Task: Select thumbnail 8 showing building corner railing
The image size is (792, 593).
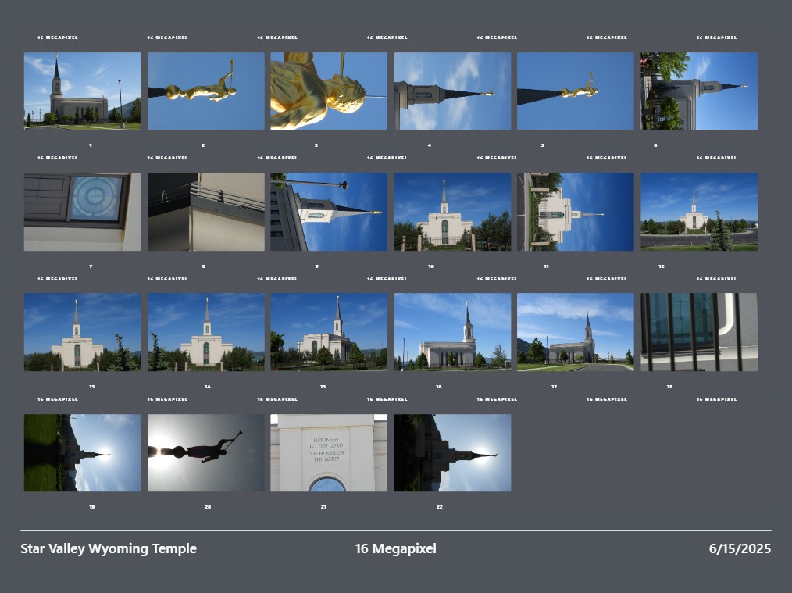Action: click(205, 212)
